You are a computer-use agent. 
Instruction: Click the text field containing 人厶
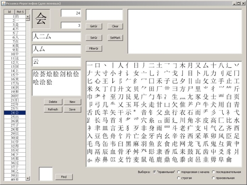point(57,49)
